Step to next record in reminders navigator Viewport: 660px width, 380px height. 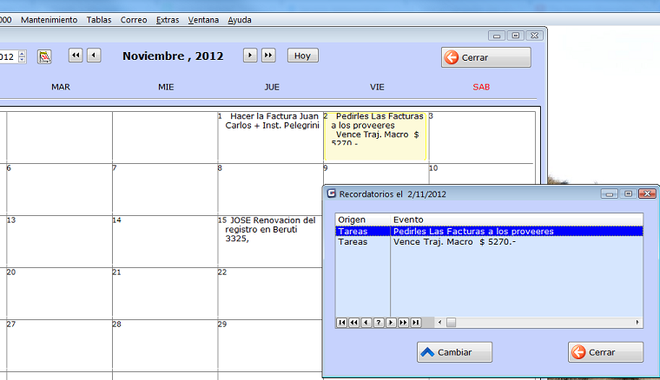(x=391, y=323)
